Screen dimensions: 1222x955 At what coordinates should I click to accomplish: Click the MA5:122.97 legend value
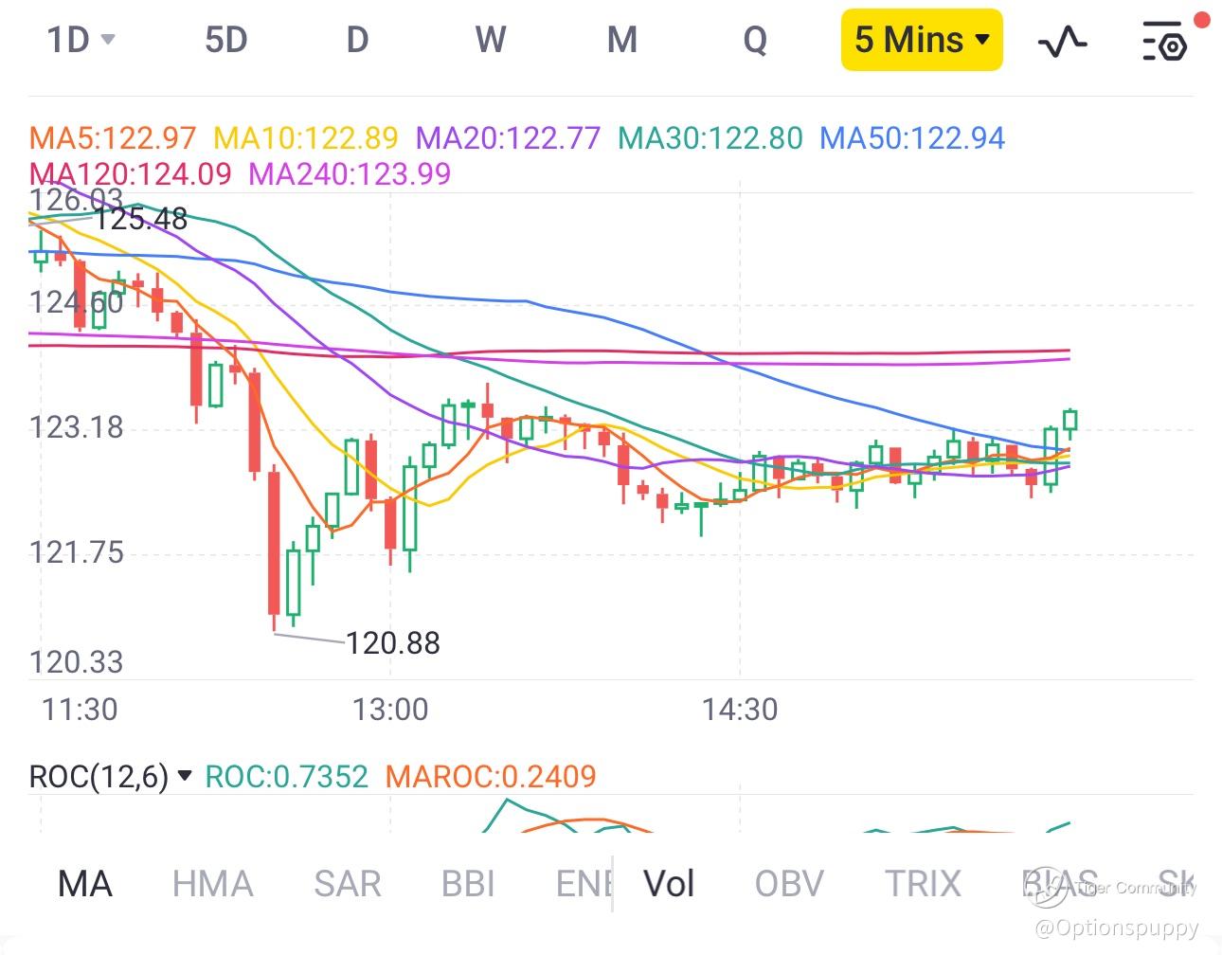pos(113,138)
